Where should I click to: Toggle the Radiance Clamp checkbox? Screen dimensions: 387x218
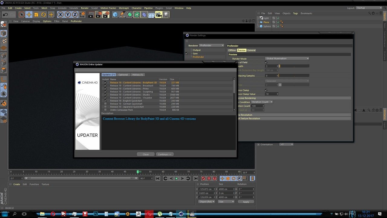[266, 90]
